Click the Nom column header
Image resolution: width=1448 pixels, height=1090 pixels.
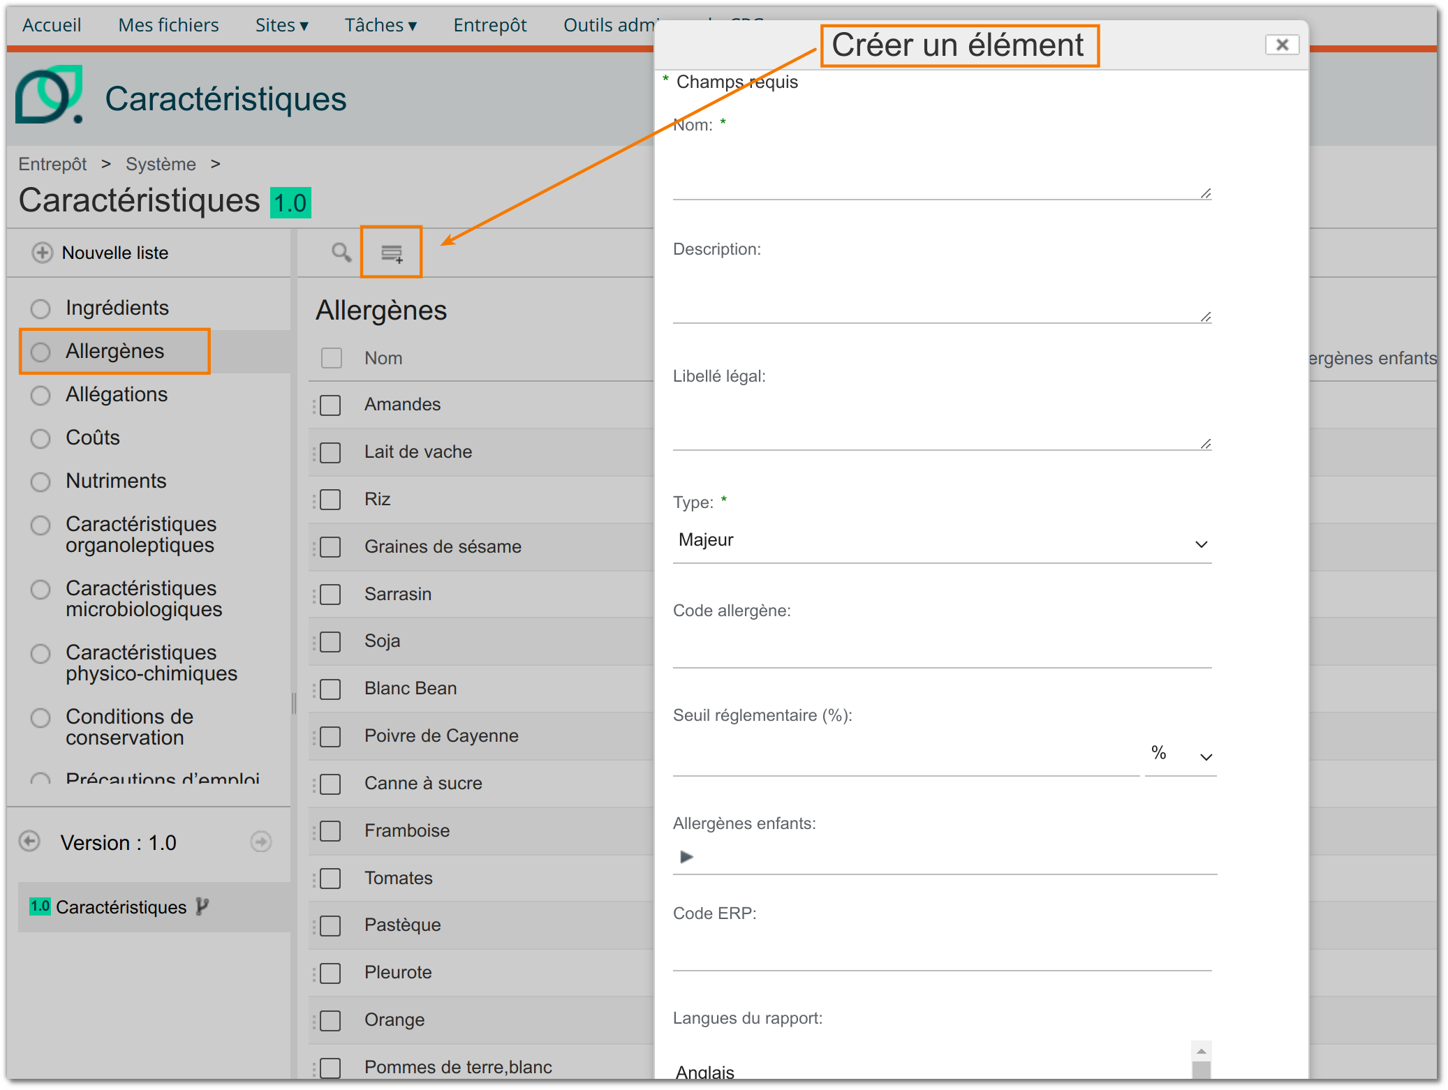[x=383, y=358]
